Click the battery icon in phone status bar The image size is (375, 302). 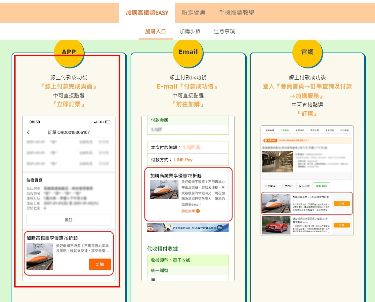coord(107,122)
